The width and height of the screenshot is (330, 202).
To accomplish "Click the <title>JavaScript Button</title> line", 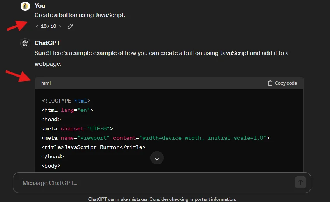I will coord(93,147).
